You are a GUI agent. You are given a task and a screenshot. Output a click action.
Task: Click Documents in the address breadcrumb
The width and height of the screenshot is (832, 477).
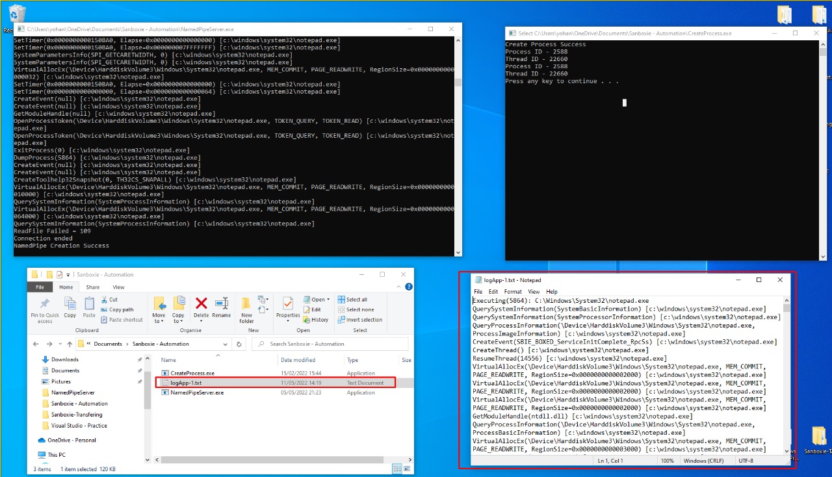click(109, 344)
